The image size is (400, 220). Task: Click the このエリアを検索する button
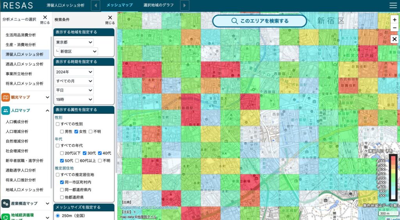click(259, 21)
